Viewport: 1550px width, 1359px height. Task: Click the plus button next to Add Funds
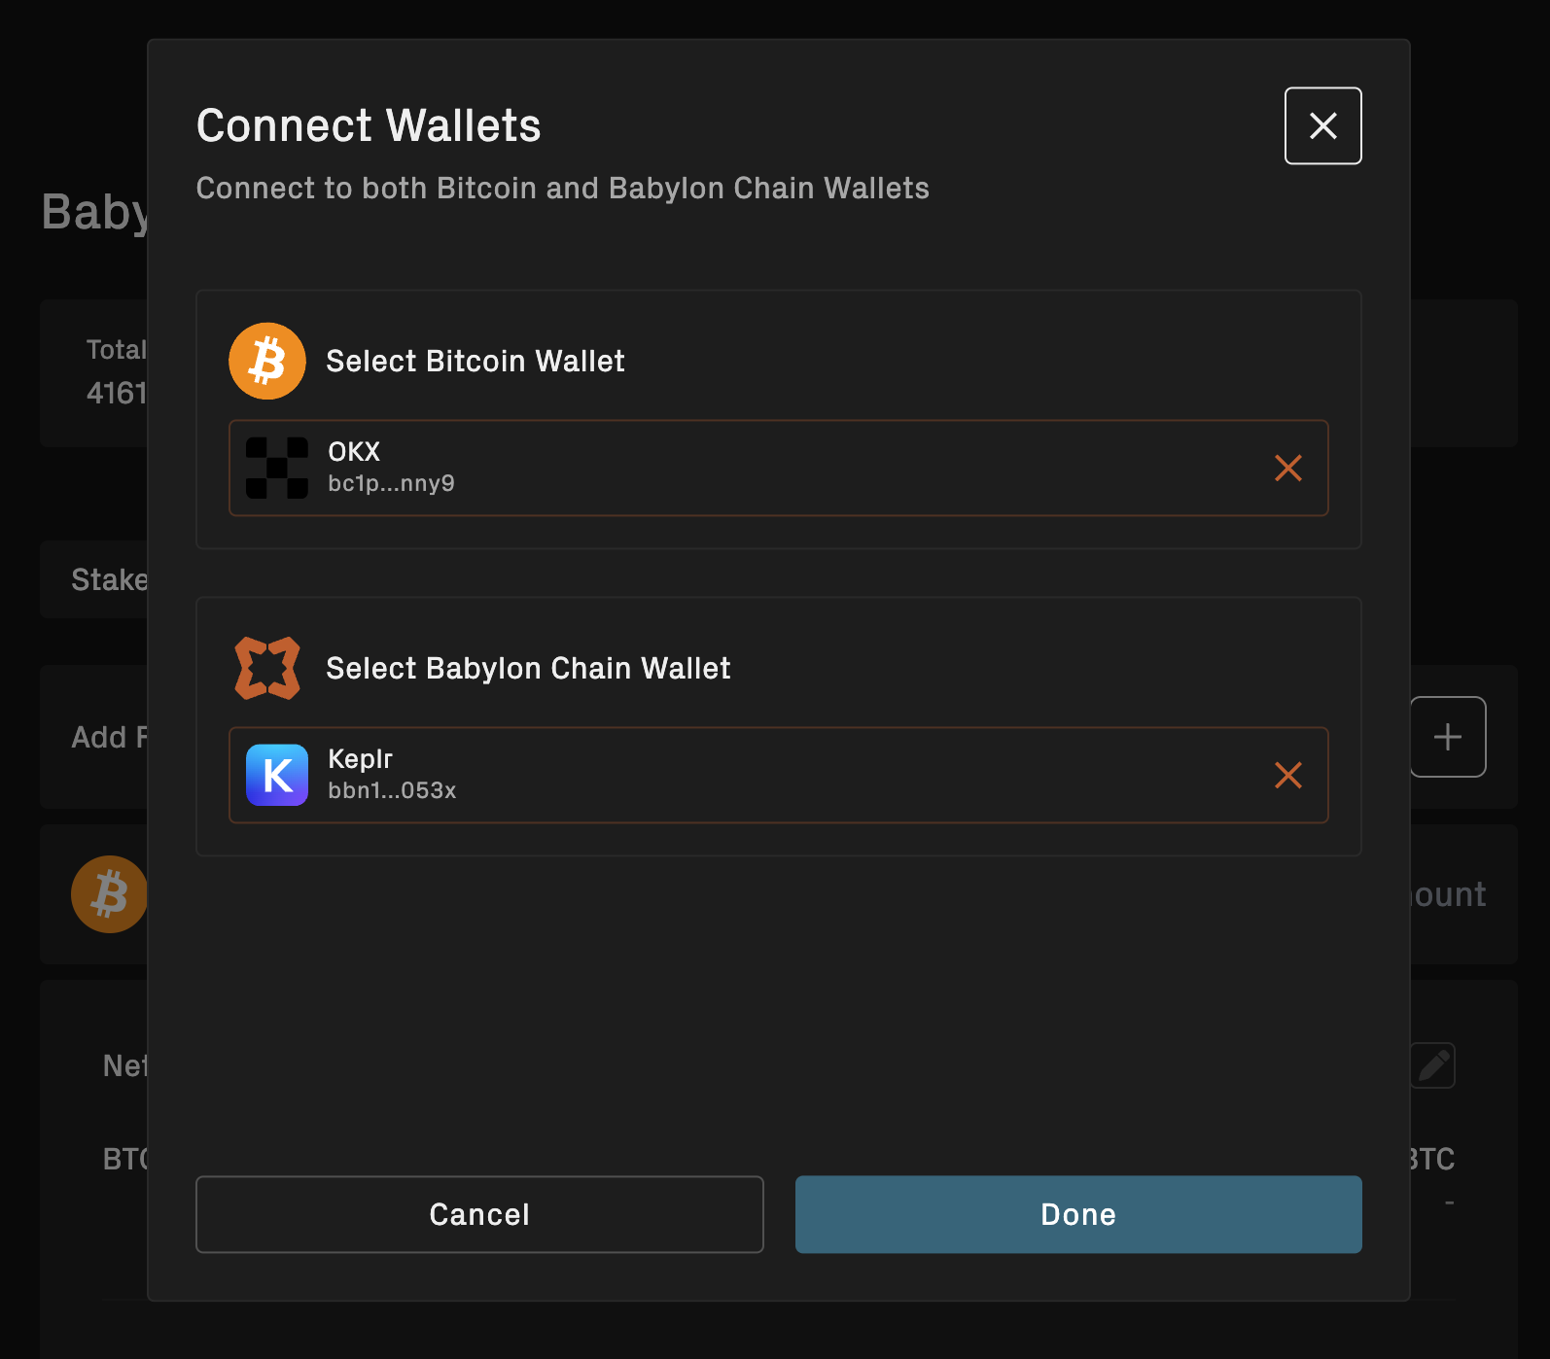pos(1448,736)
